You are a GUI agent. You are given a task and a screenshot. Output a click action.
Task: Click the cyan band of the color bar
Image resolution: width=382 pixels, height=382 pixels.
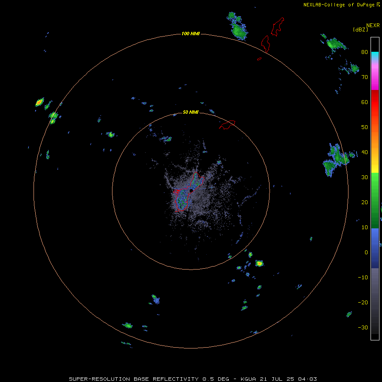pos(375,55)
